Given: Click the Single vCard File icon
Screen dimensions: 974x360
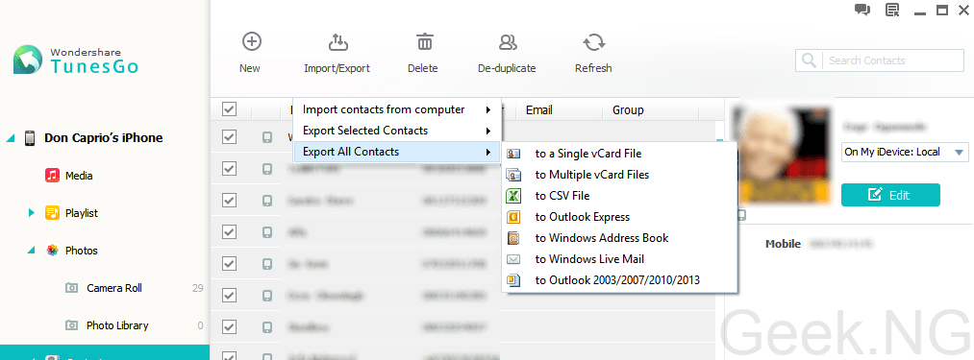Looking at the screenshot, I should [x=513, y=154].
